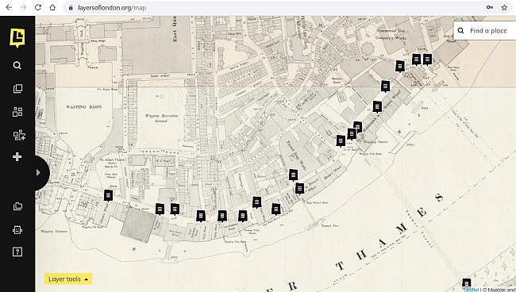This screenshot has height=292, width=516.
Task: Click the add collection grid-plus icon
Action: pyautogui.click(x=19, y=135)
